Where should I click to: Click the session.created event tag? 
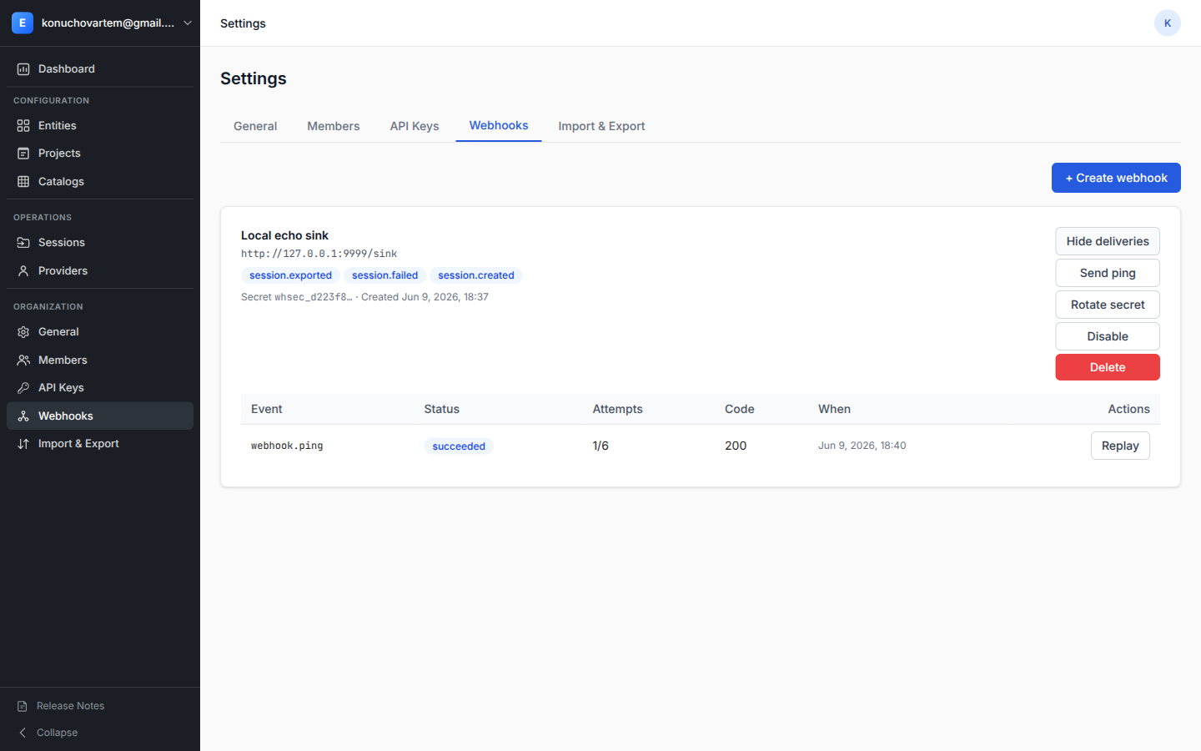[476, 275]
